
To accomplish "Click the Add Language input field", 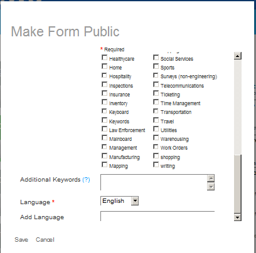I will click(x=157, y=216).
